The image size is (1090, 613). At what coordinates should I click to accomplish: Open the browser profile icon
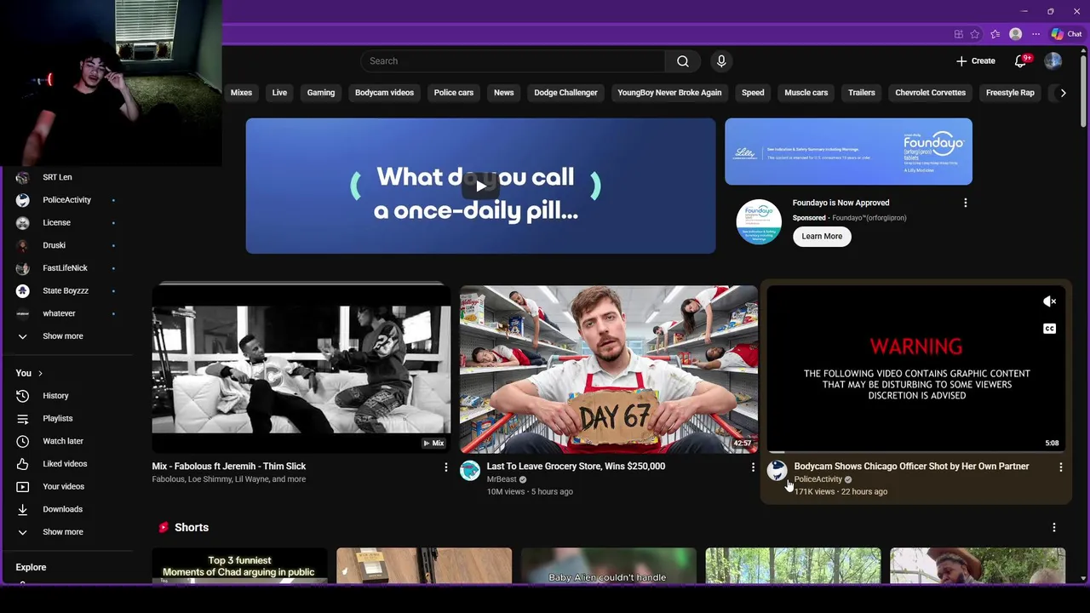click(x=1015, y=34)
